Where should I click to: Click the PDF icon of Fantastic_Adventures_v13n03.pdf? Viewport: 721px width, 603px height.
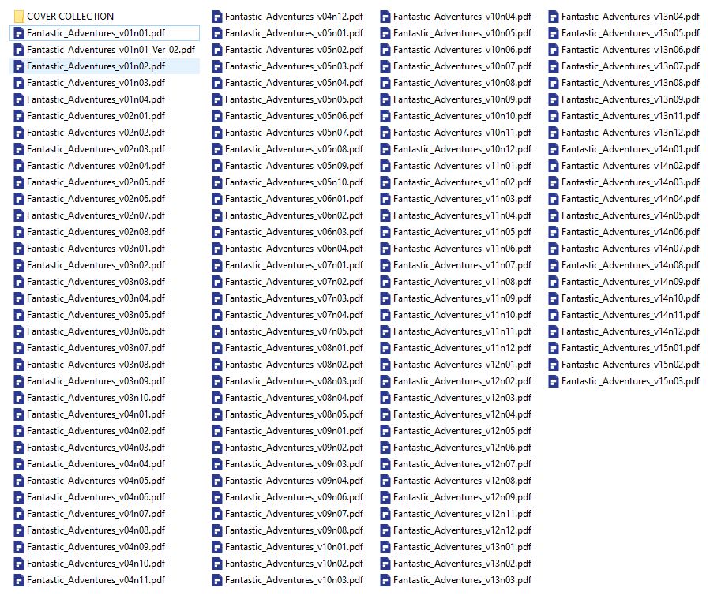385,580
